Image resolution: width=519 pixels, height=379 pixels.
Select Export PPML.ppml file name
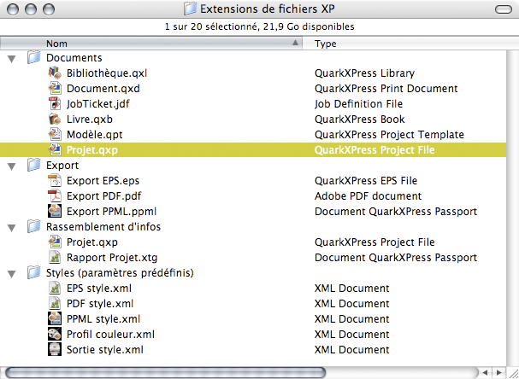pyautogui.click(x=111, y=212)
